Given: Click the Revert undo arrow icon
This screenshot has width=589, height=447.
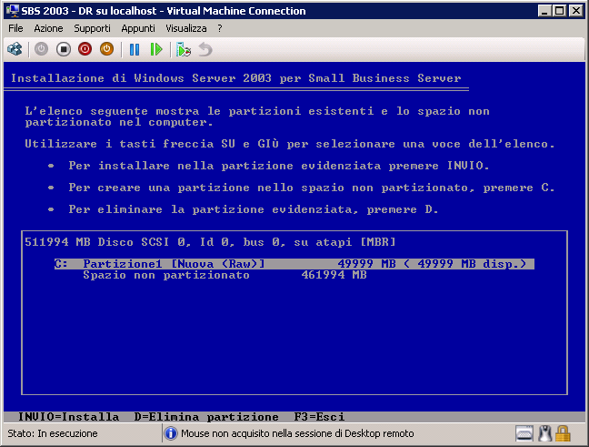Looking at the screenshot, I should pos(205,49).
